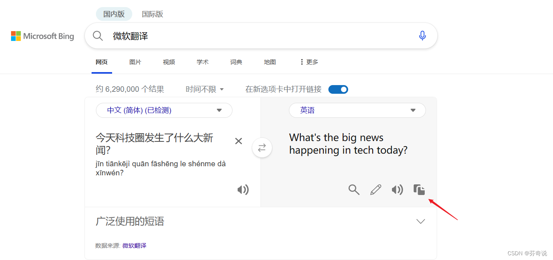The height and width of the screenshot is (260, 553).
Task: Click the result count 约 6,290,000 个结果
Action: pos(130,89)
